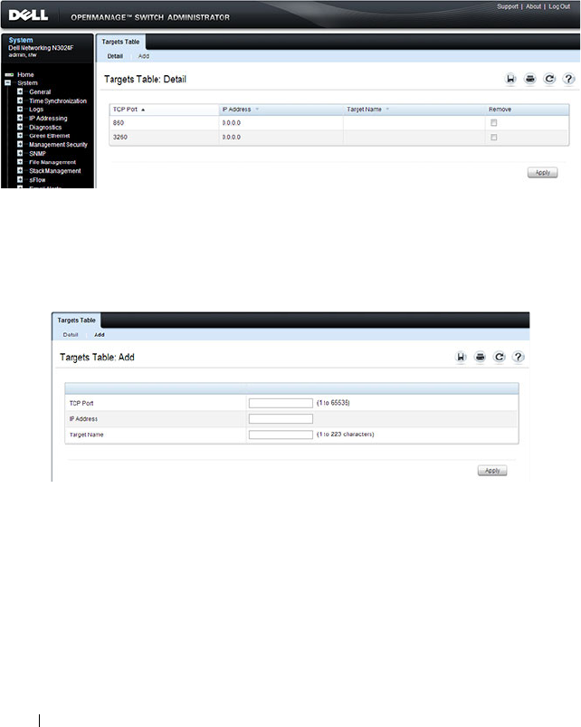Sort by TCP Port ascending arrow
This screenshot has width=581, height=727.
143,110
